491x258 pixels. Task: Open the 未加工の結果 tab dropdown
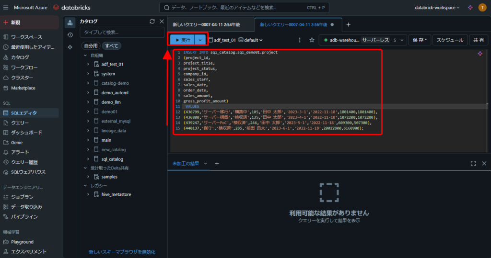[205, 164]
